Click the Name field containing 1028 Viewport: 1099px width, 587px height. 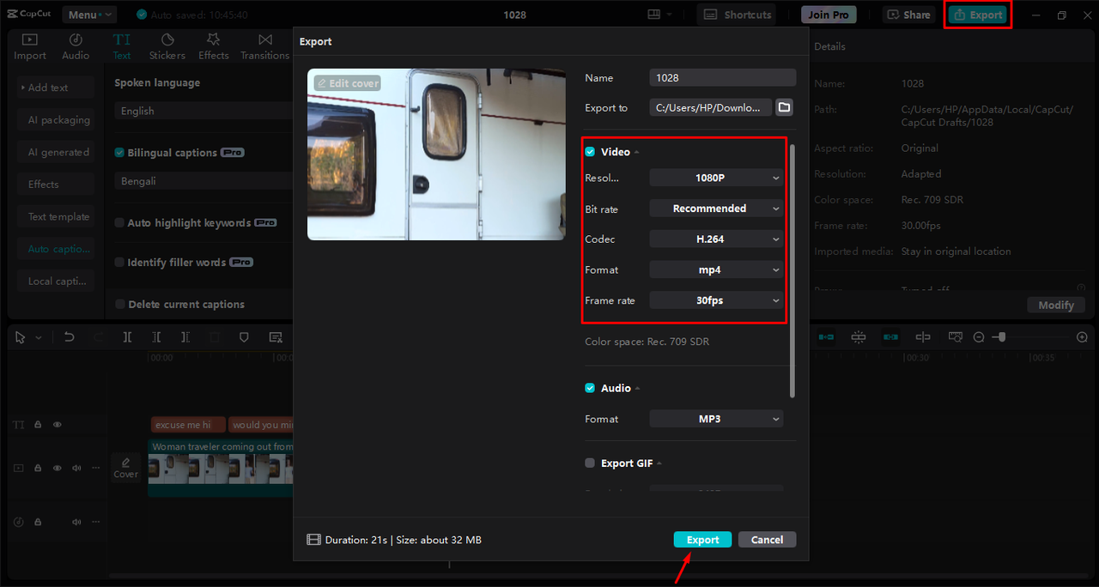tap(722, 77)
